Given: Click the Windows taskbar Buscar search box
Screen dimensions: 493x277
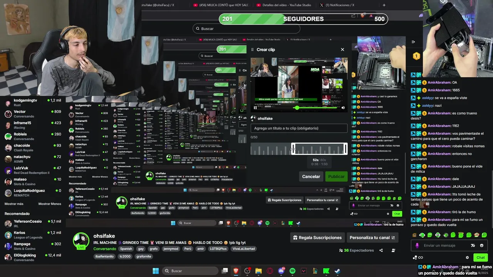Looking at the screenshot, I should point(191,271).
